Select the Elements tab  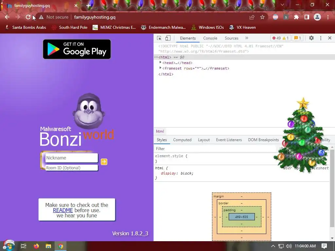point(188,38)
